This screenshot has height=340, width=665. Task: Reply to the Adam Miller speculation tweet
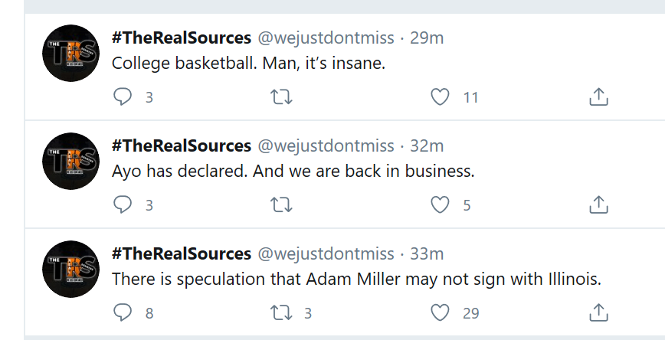(x=123, y=312)
